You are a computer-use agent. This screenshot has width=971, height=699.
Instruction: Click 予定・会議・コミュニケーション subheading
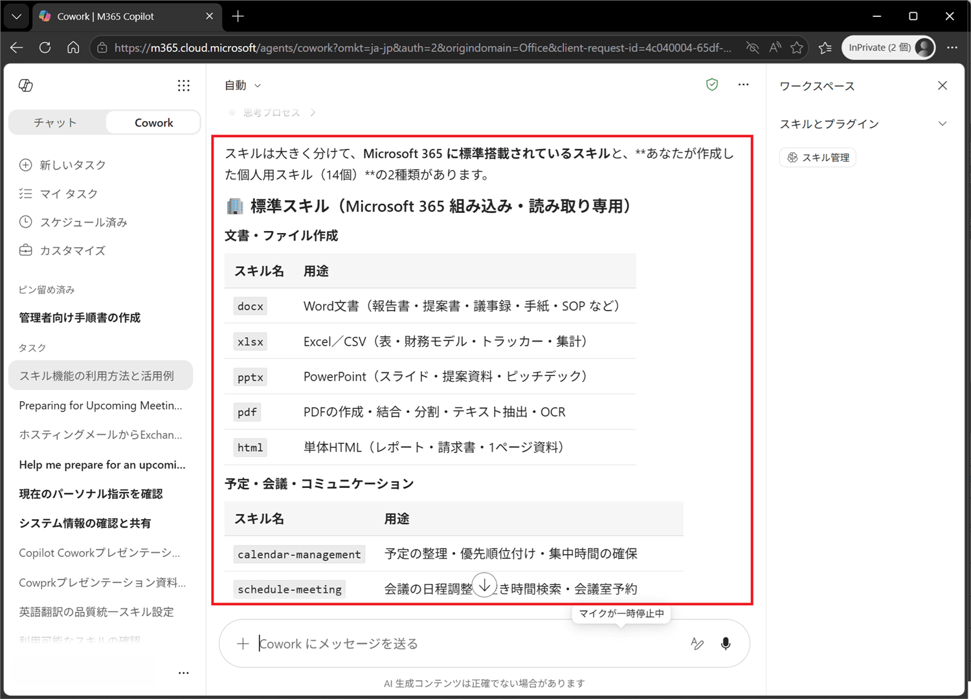[x=319, y=483]
